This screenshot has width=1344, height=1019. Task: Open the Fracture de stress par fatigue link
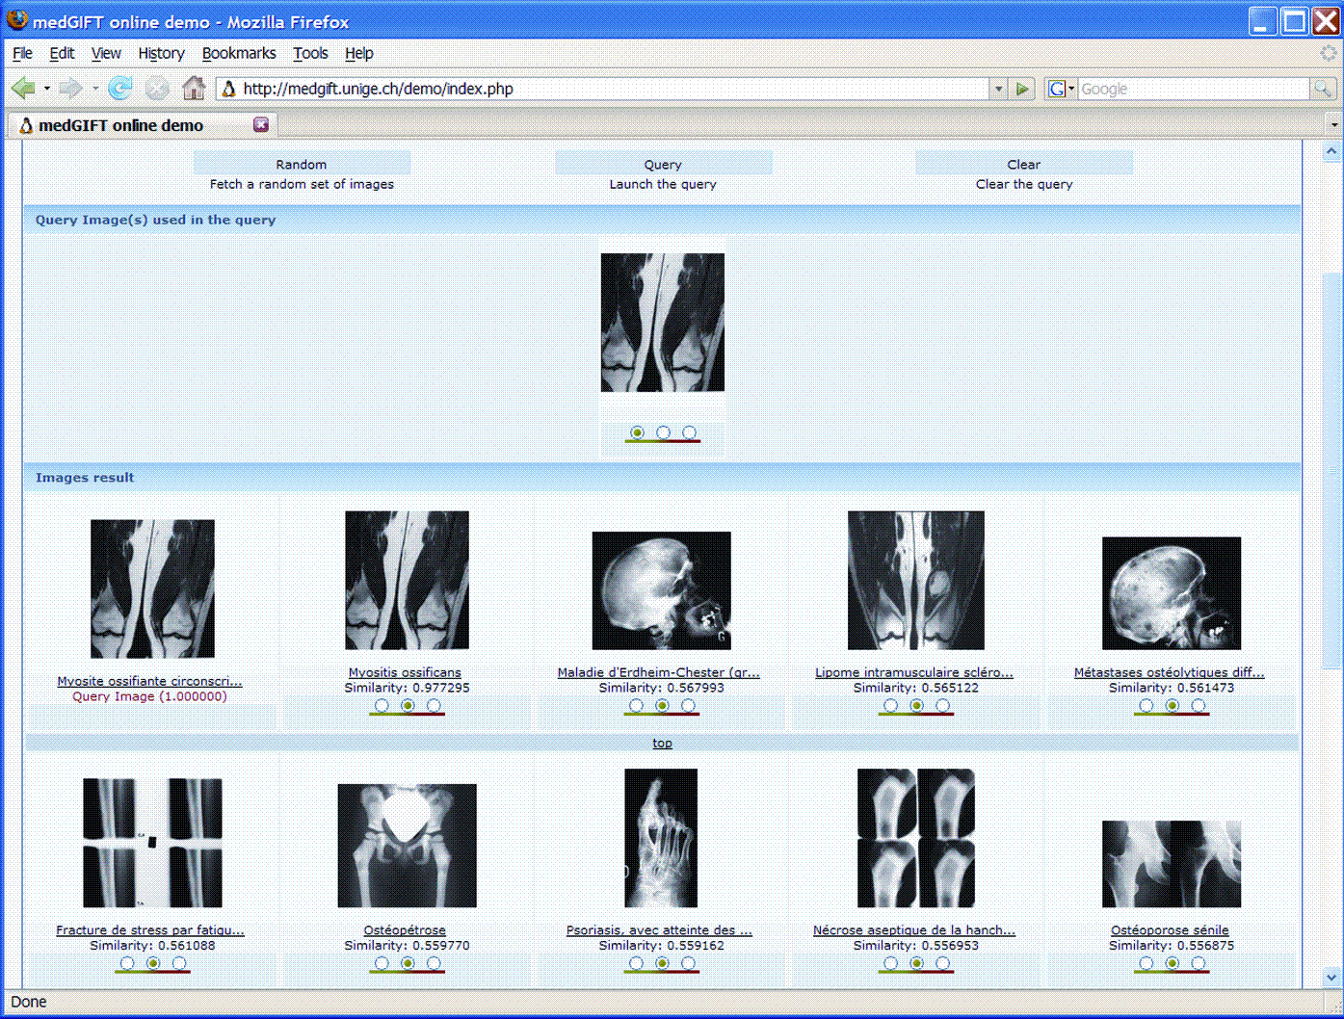[150, 929]
